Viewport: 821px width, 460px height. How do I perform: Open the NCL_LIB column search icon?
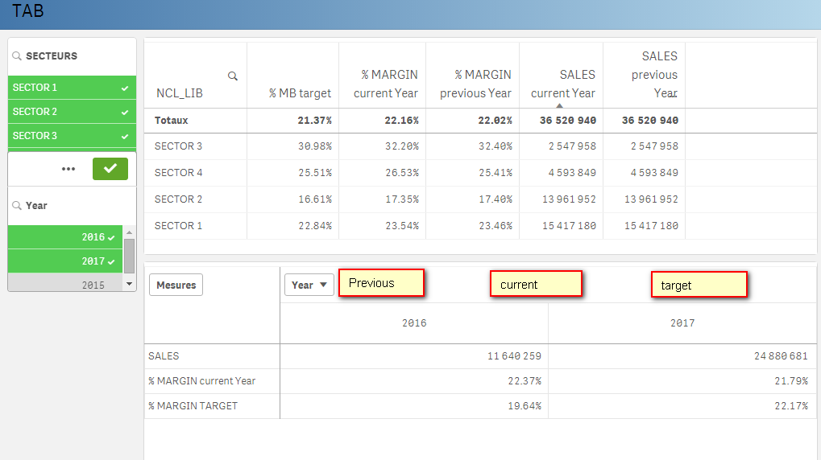pos(233,76)
